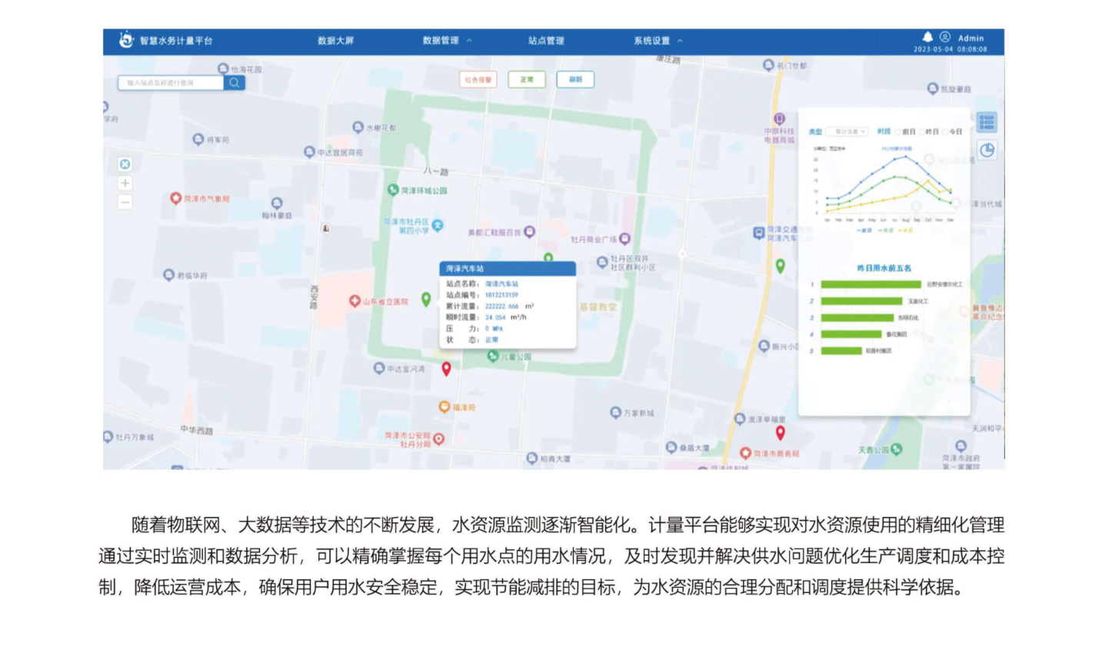Viewport: 1112px width, 650px height.
Task: Select the 今日 radio option
Action: pyautogui.click(x=945, y=132)
